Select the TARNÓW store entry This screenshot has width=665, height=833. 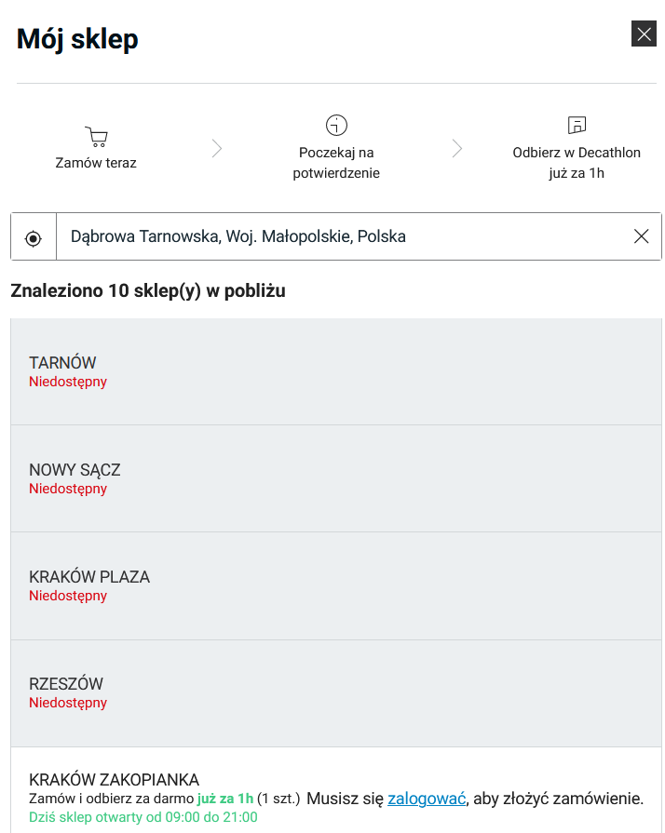pos(336,371)
